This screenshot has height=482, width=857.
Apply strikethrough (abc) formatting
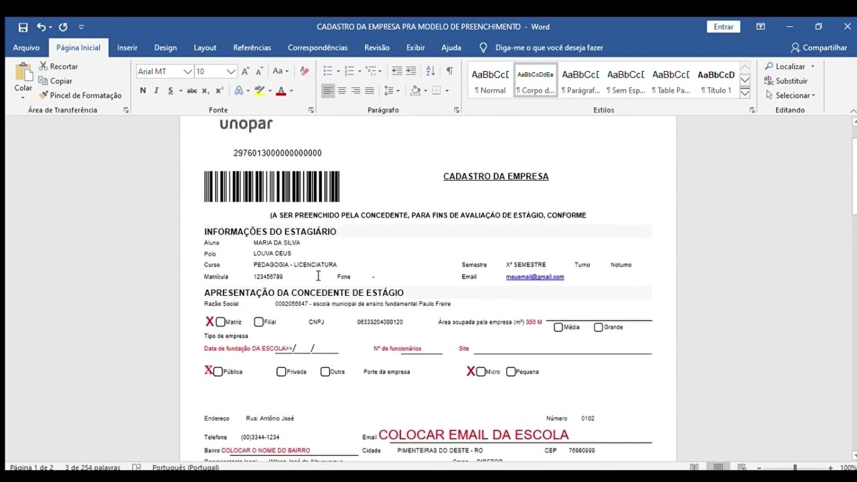[x=192, y=90]
